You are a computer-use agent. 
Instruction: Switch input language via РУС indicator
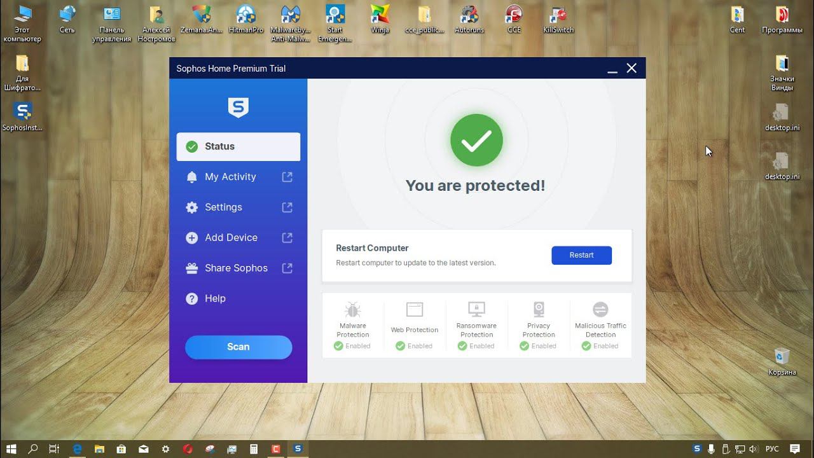[x=772, y=448]
